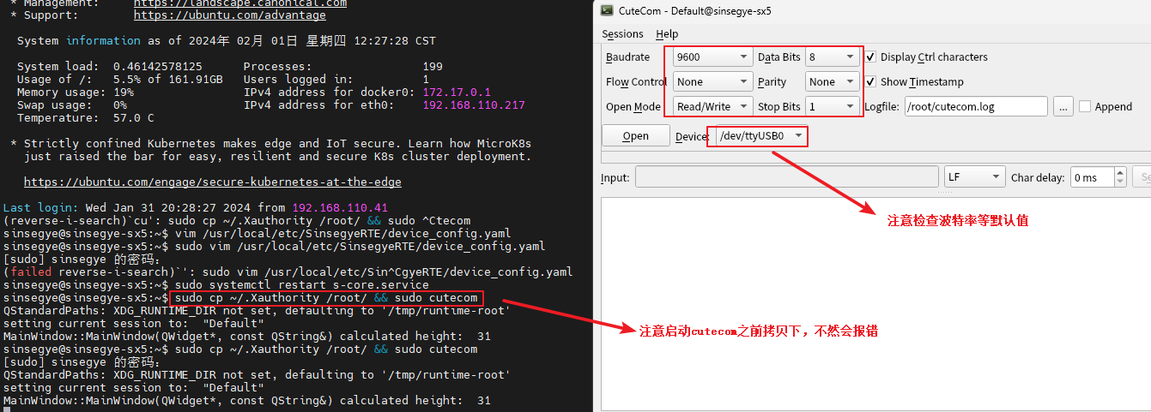This screenshot has width=1151, height=412.
Task: Choose a device from /dev/ttyUSB0 dropdown
Action: (x=757, y=136)
